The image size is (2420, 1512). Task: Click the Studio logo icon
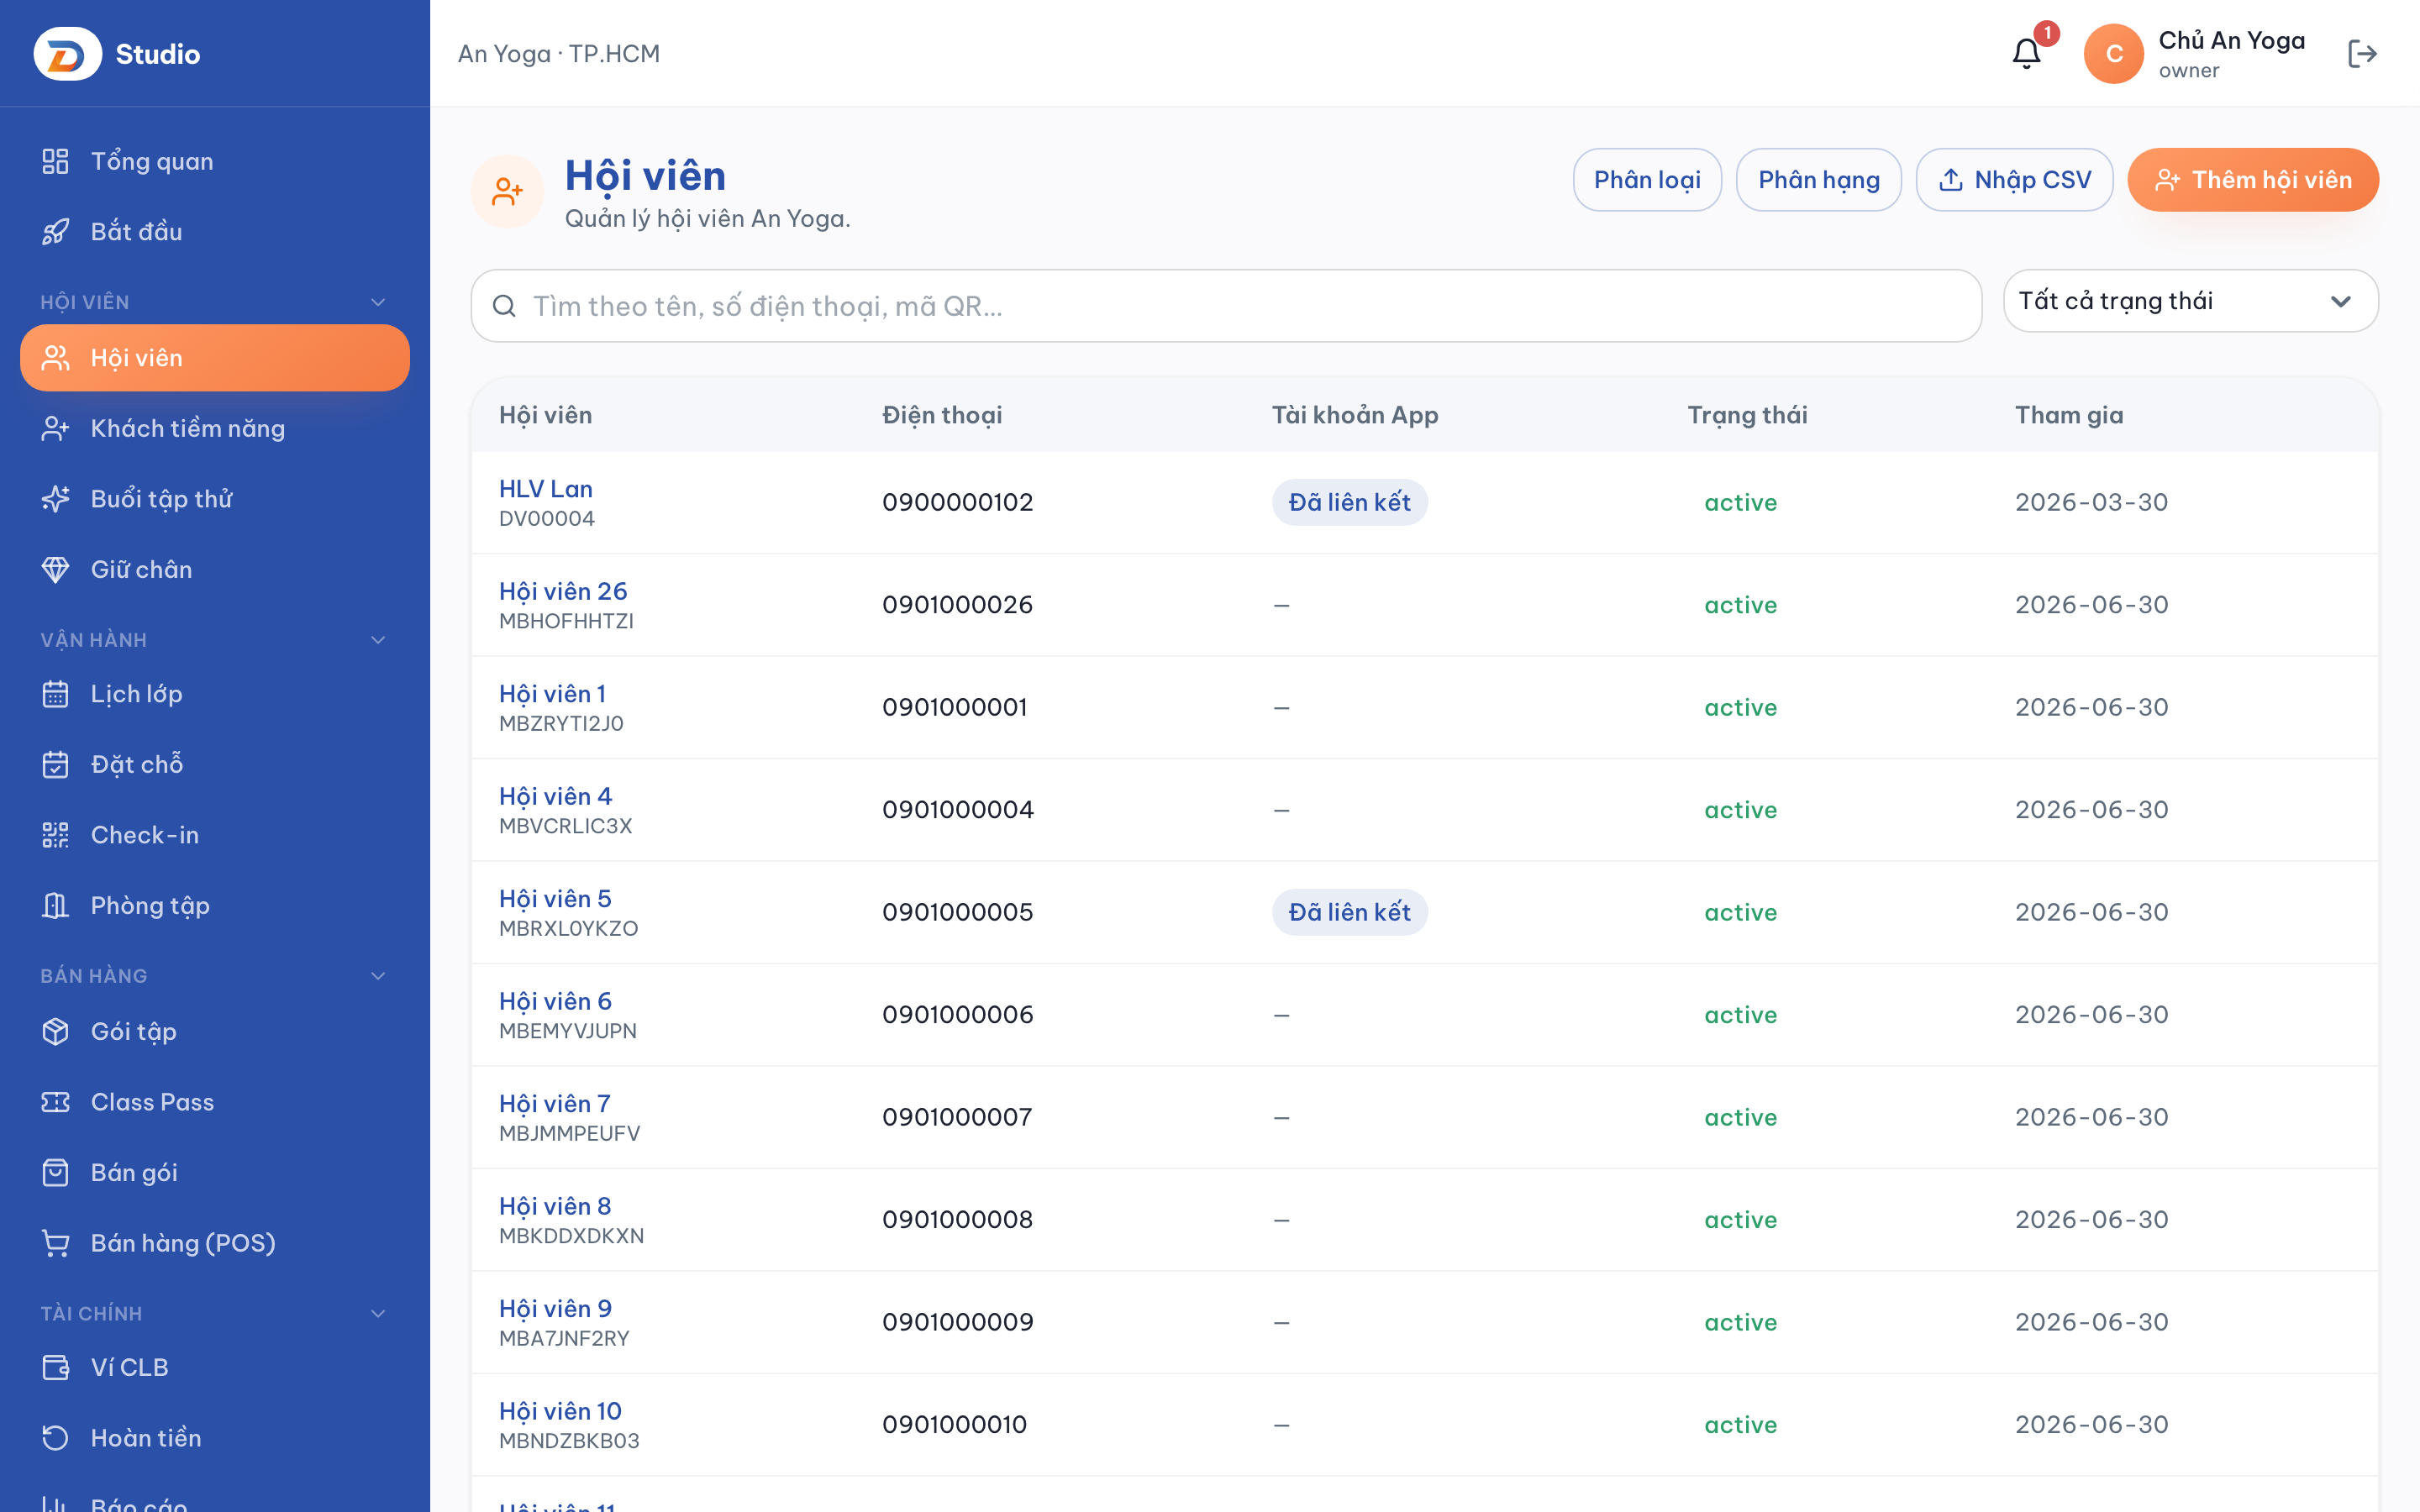(67, 53)
